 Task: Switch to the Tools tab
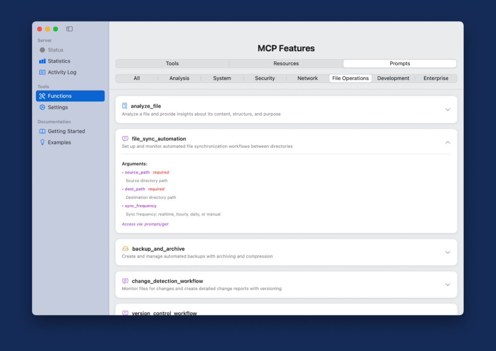tap(172, 64)
